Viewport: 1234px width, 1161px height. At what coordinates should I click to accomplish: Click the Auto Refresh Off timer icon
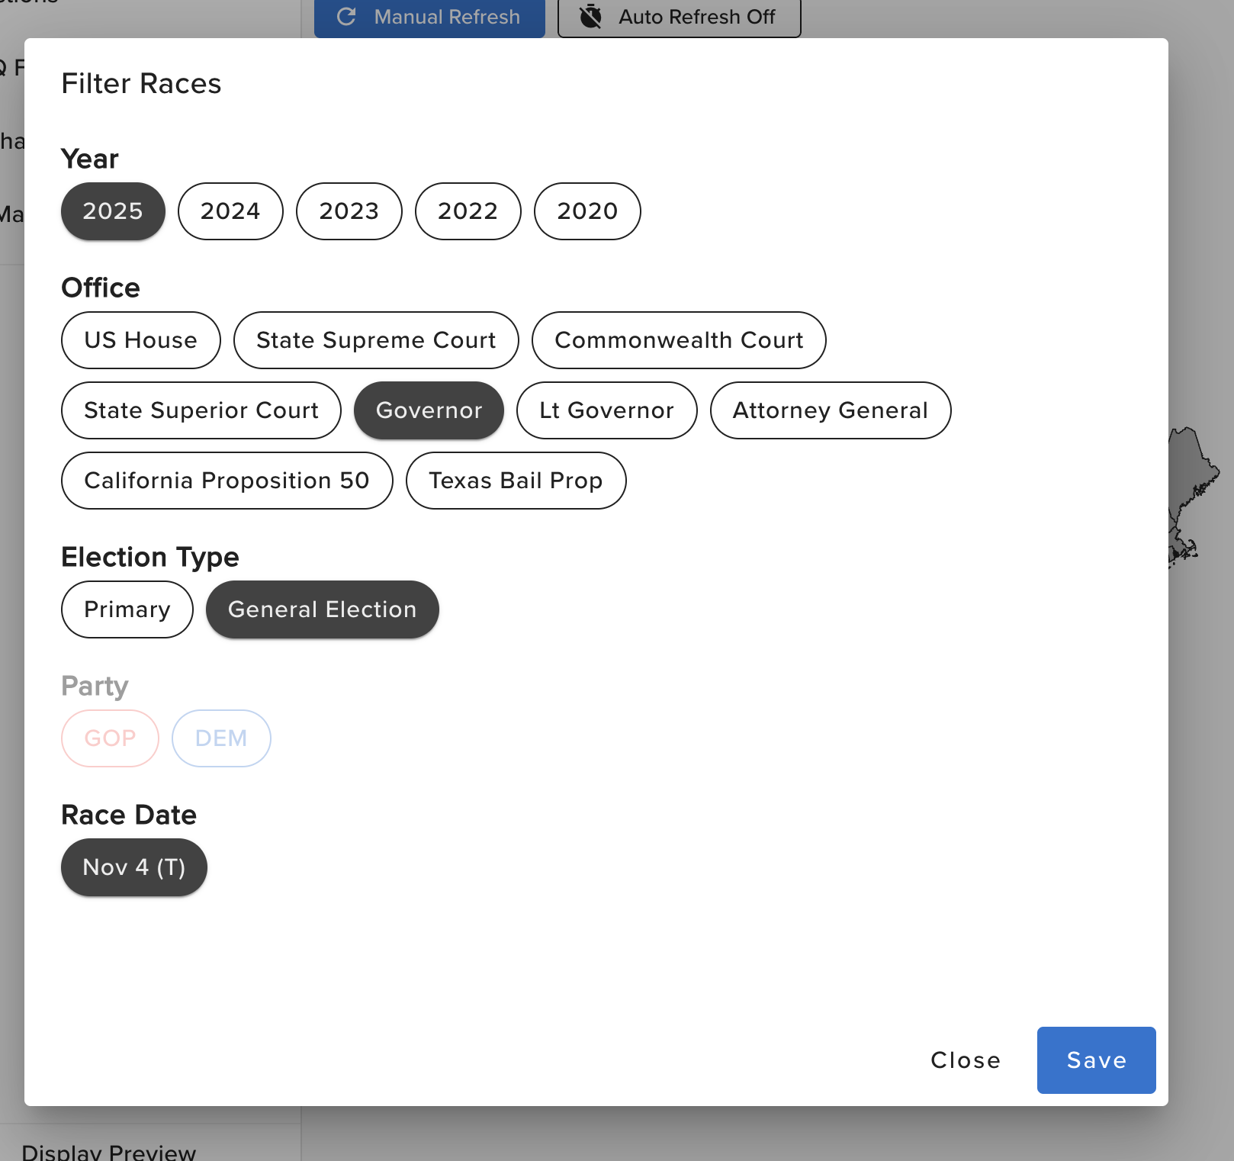pos(591,17)
